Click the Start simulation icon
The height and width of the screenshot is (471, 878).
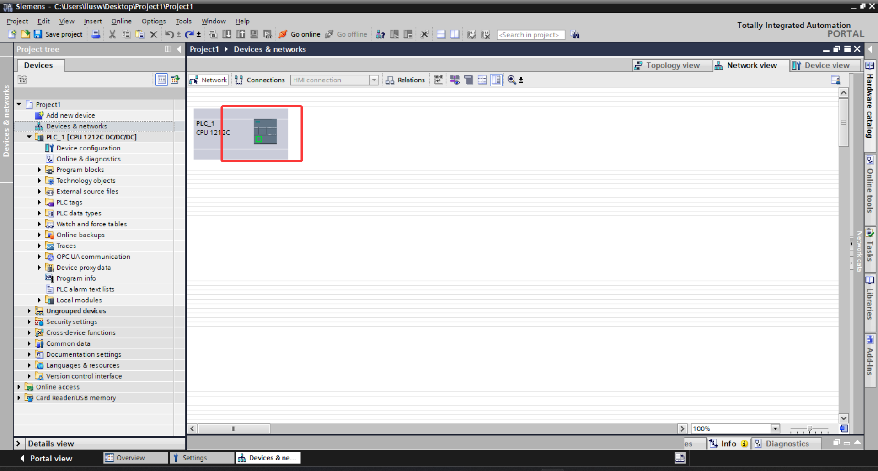[254, 34]
